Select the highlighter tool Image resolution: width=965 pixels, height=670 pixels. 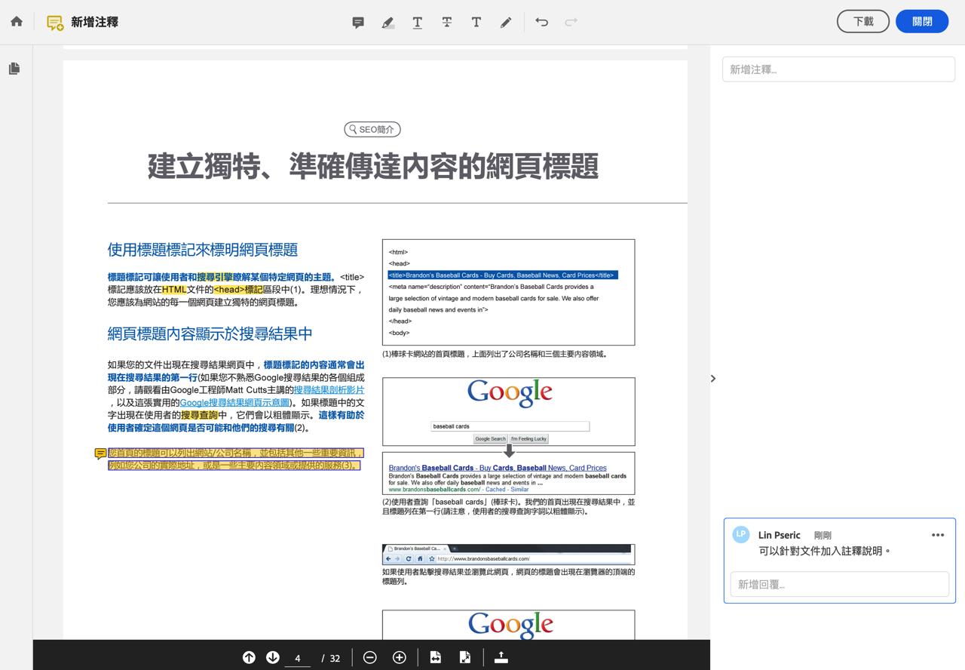tap(388, 23)
